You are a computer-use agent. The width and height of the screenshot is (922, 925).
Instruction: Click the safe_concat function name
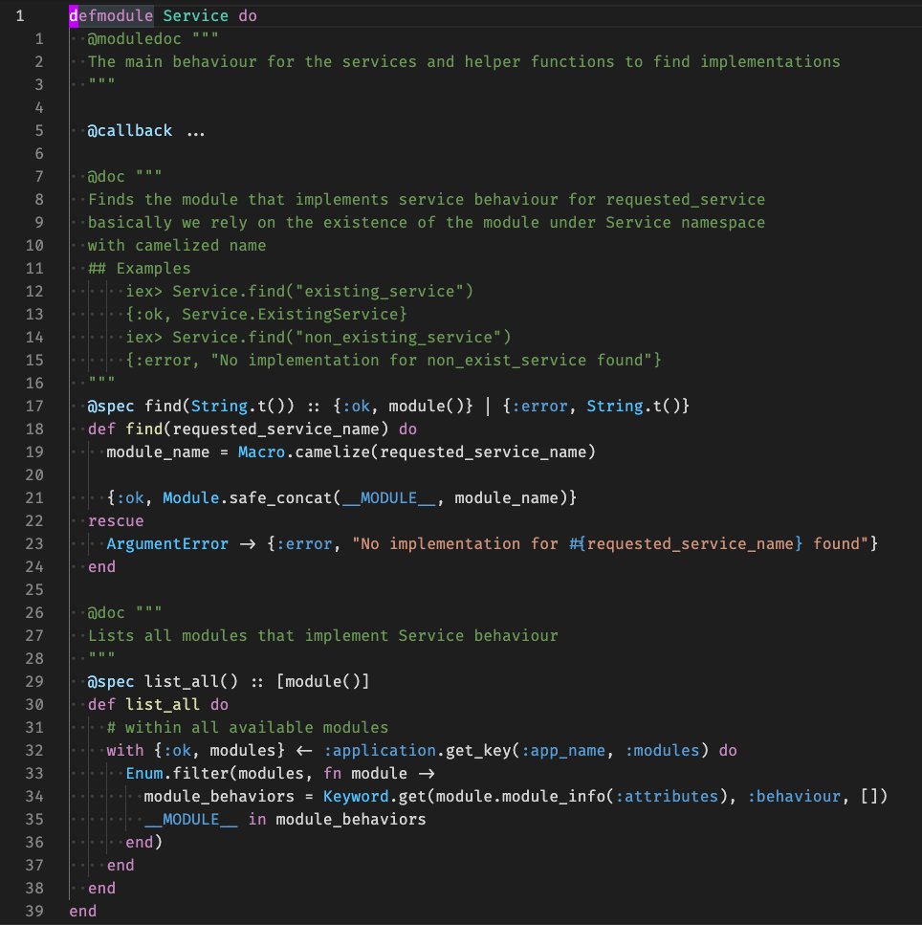coord(280,498)
